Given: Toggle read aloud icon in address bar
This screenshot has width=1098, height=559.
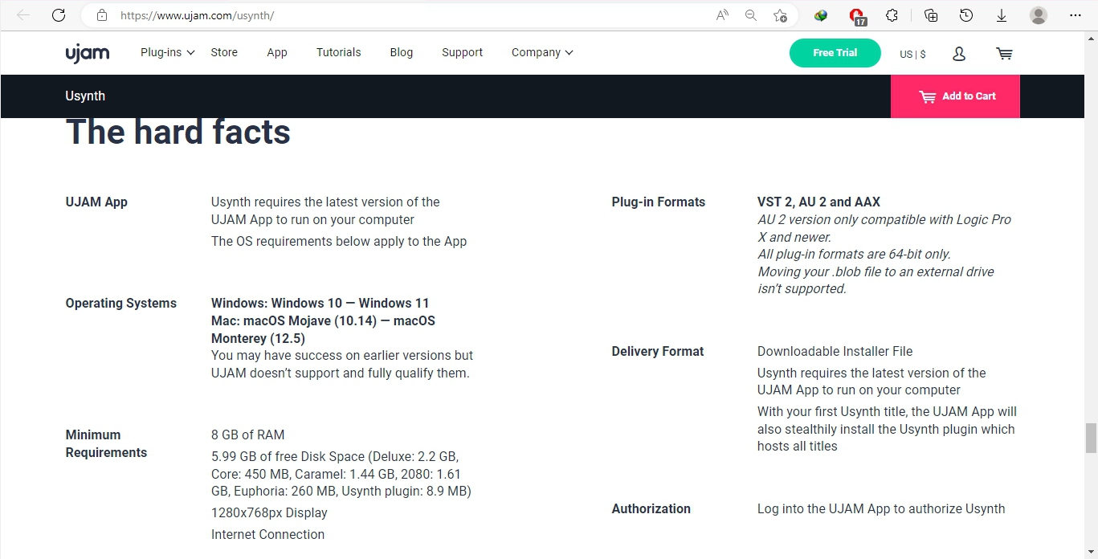Looking at the screenshot, I should tap(722, 15).
